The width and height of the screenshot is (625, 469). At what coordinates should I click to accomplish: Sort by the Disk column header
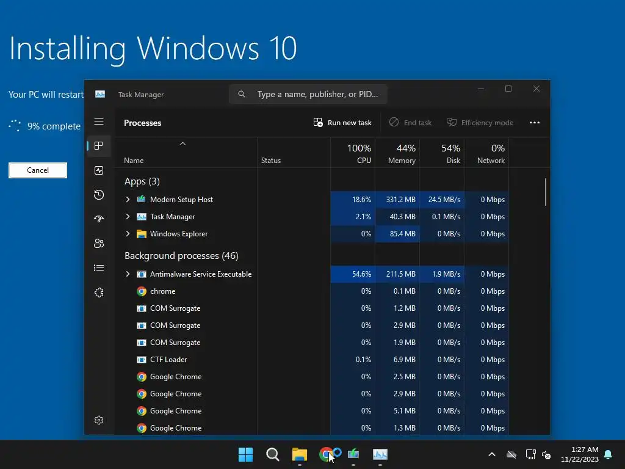[442, 153]
